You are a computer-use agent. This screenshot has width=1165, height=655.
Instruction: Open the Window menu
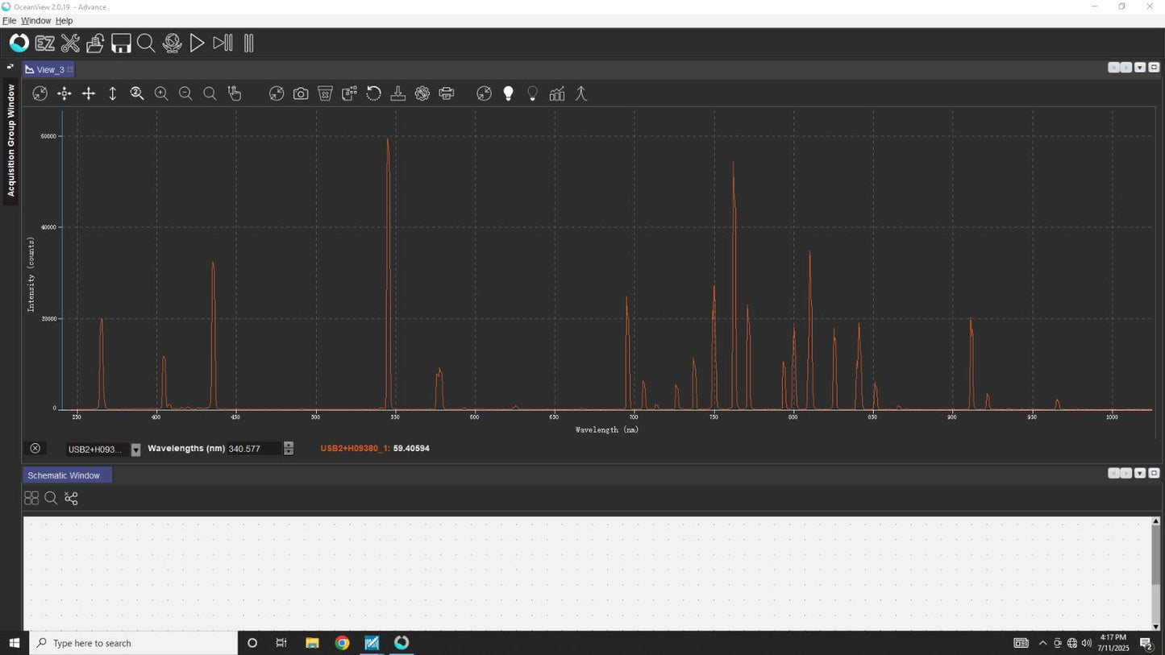coord(35,21)
